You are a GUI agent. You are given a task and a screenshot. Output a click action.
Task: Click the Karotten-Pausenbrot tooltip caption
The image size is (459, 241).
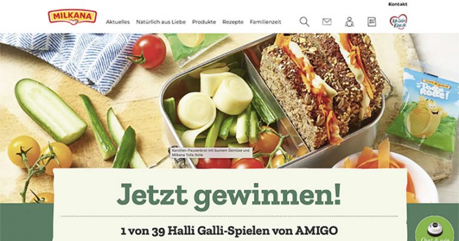pos(211,152)
